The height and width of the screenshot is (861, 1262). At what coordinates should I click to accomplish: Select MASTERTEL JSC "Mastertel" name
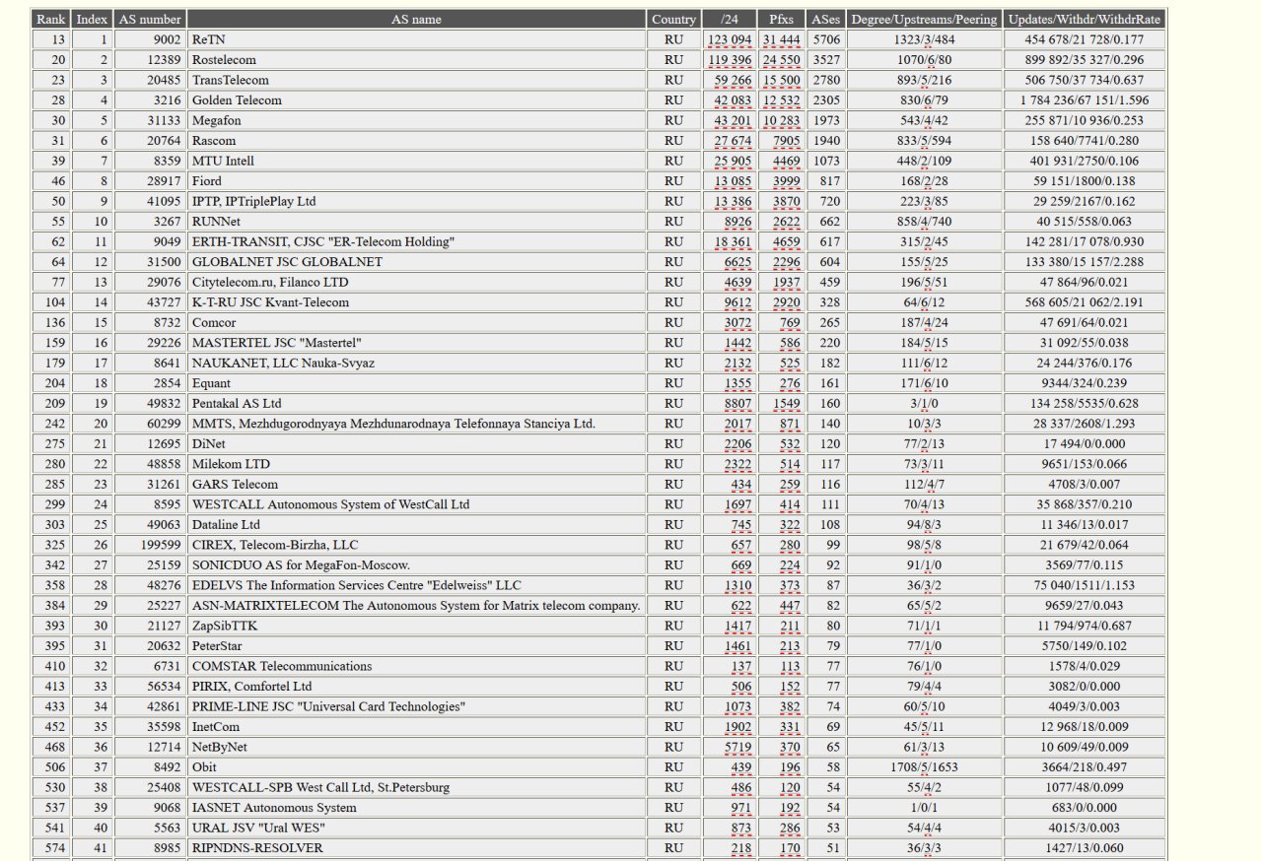[416, 342]
